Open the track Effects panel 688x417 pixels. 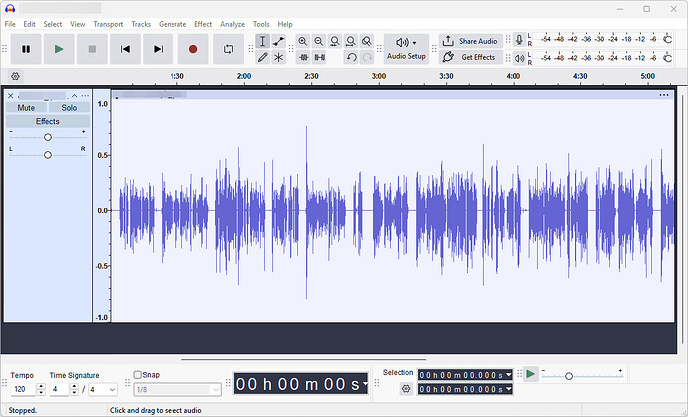(x=48, y=121)
